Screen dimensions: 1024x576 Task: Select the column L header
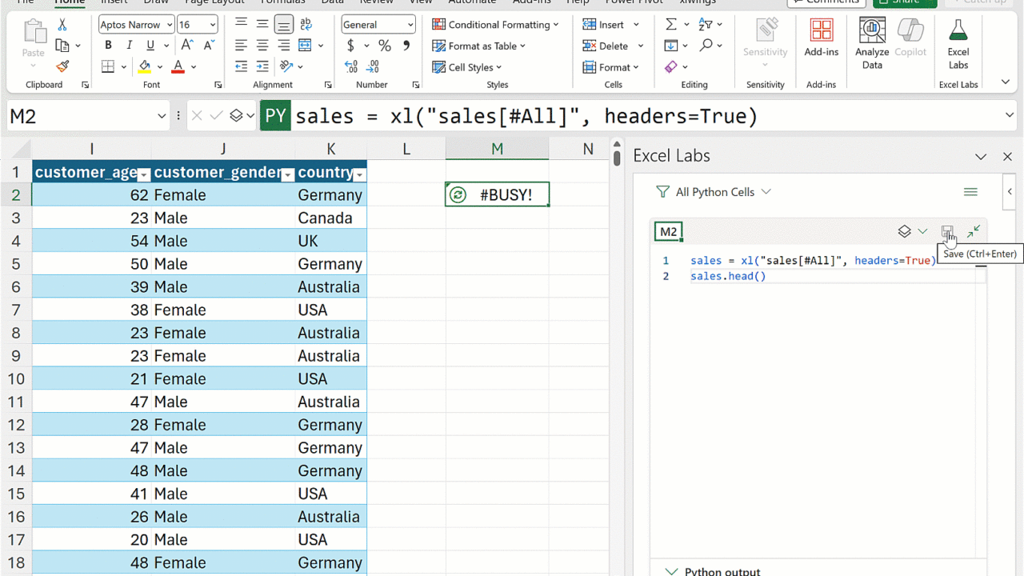click(x=406, y=149)
